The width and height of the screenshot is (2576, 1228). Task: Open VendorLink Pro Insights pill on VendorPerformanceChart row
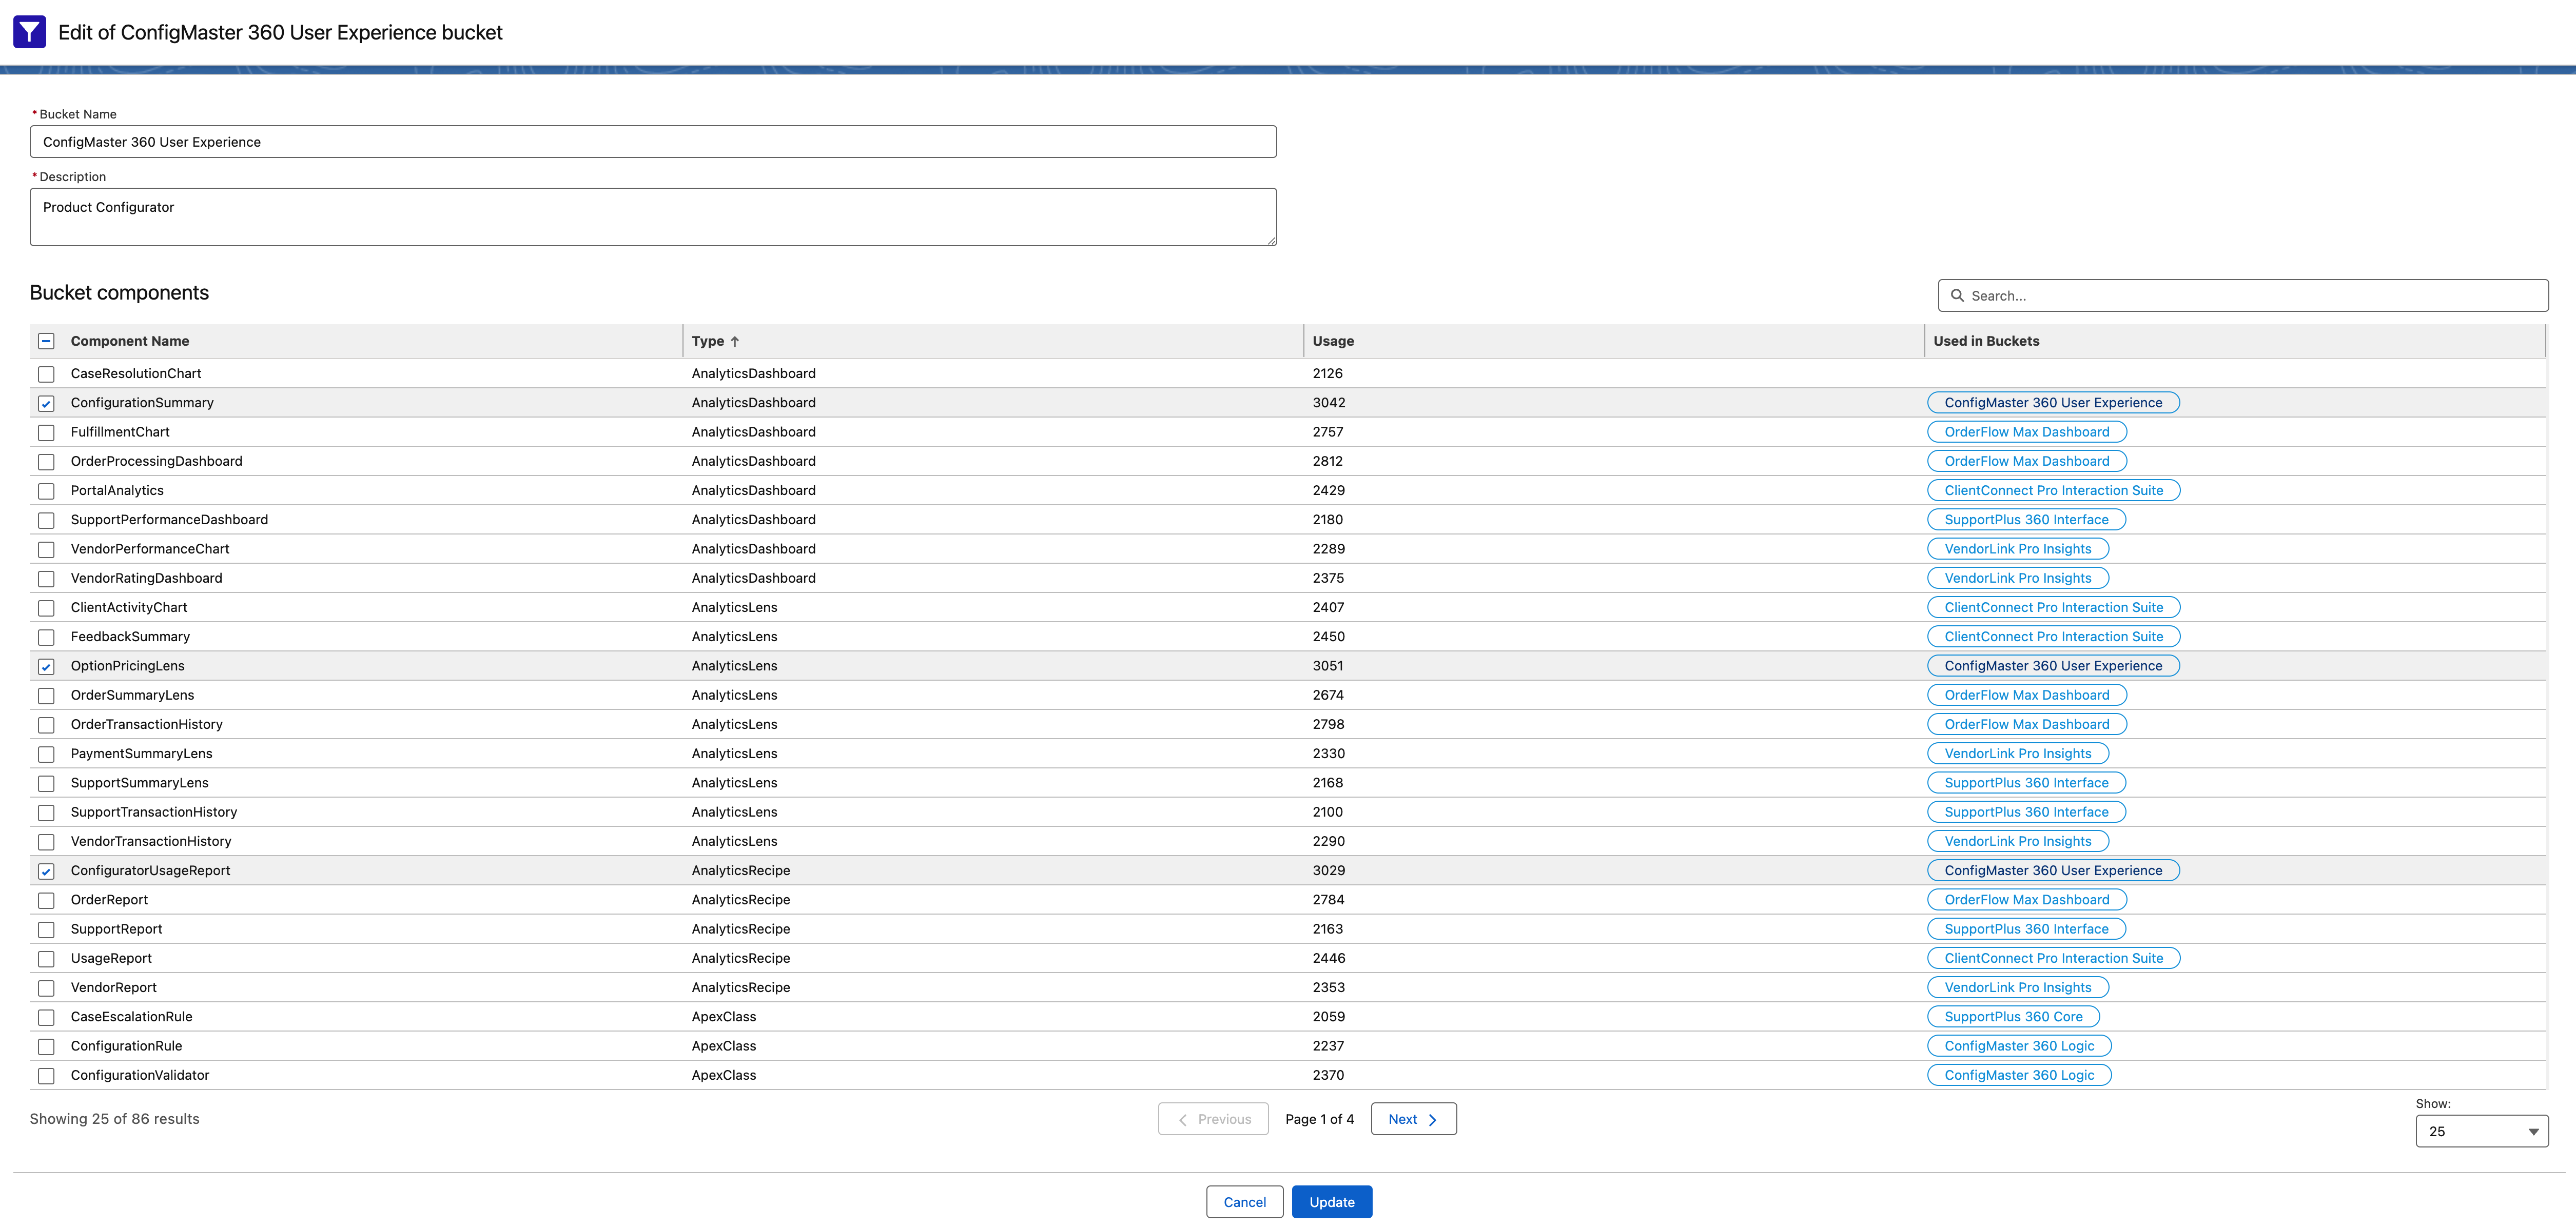2018,549
